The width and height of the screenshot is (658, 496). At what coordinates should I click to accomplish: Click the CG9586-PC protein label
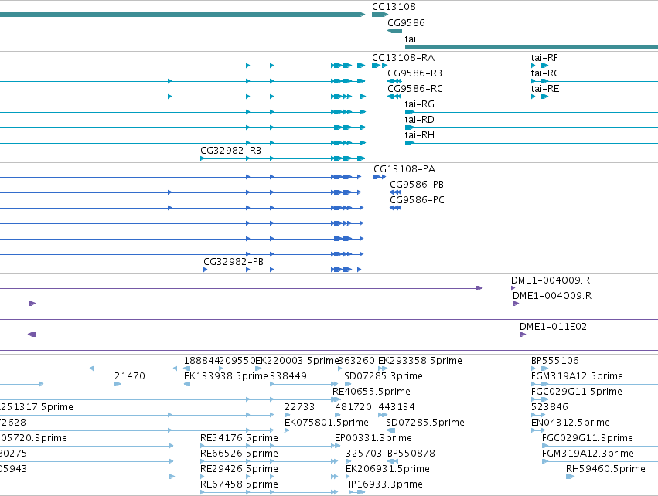click(x=417, y=200)
